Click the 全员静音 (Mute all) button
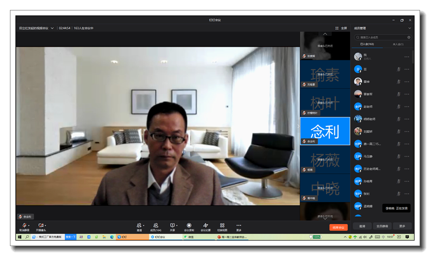 coord(382,226)
